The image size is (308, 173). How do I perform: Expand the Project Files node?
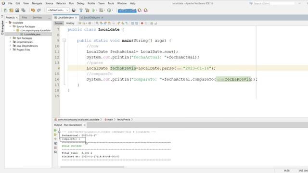11,49
